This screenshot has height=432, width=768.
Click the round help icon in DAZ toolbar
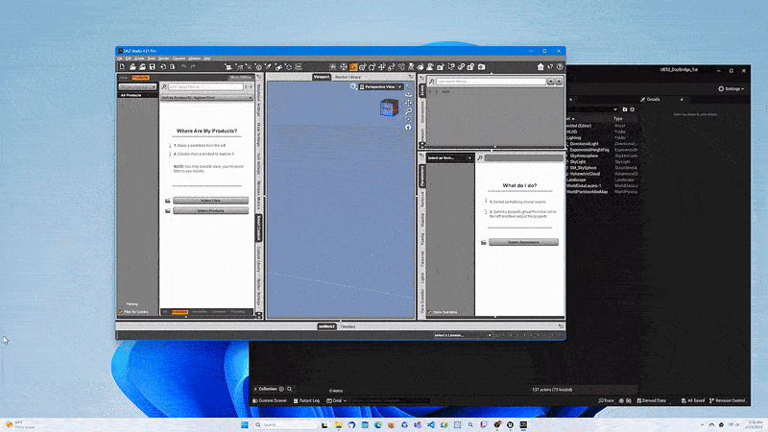[x=560, y=66]
